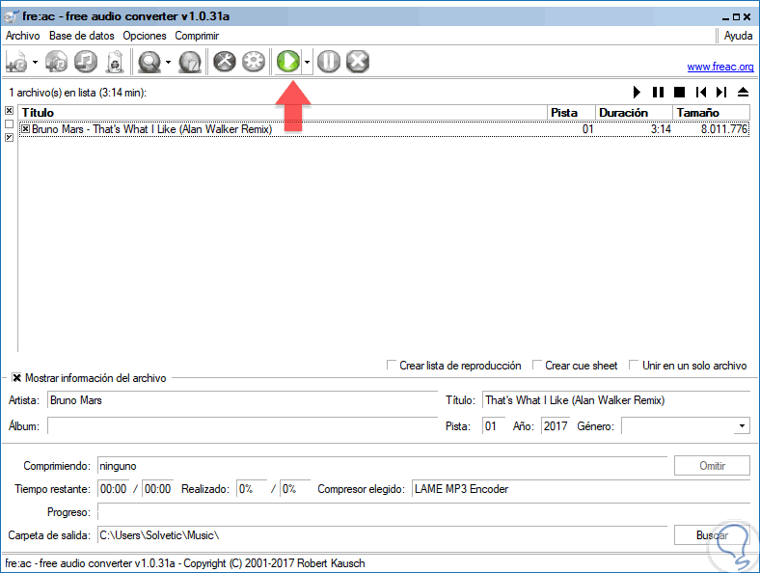Viewport: 760px width, 573px height.
Task: Click the LAME MP3 Encoder field
Action: pyautogui.click(x=582, y=489)
